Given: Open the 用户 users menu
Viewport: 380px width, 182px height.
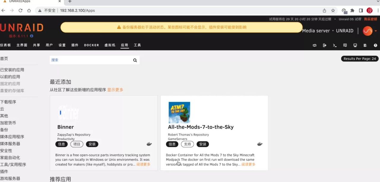Looking at the screenshot, I should point(49,45).
